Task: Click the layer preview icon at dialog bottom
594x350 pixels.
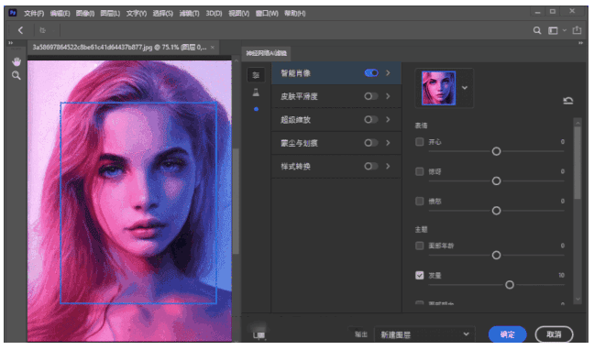Action: coord(259,334)
